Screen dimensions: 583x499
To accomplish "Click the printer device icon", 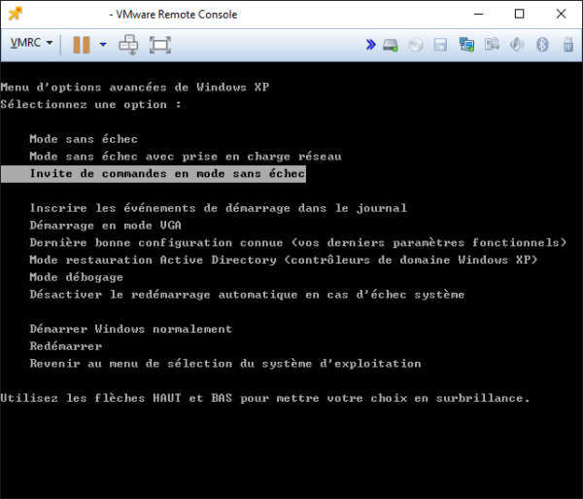I will pos(492,45).
